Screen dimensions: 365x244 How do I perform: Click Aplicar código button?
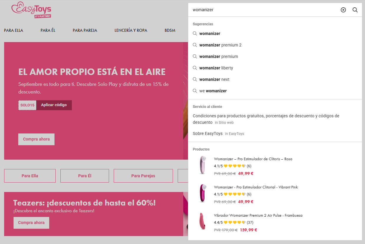click(54, 105)
